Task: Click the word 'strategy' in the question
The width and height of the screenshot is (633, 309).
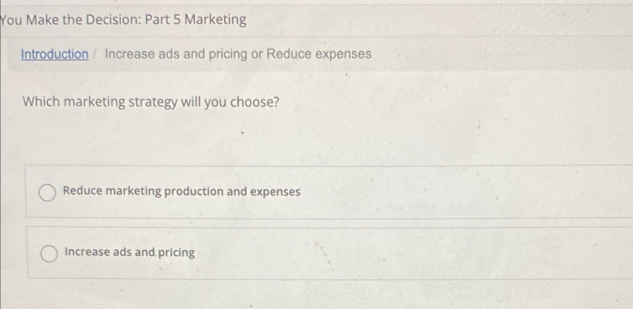Action: pyautogui.click(x=153, y=102)
